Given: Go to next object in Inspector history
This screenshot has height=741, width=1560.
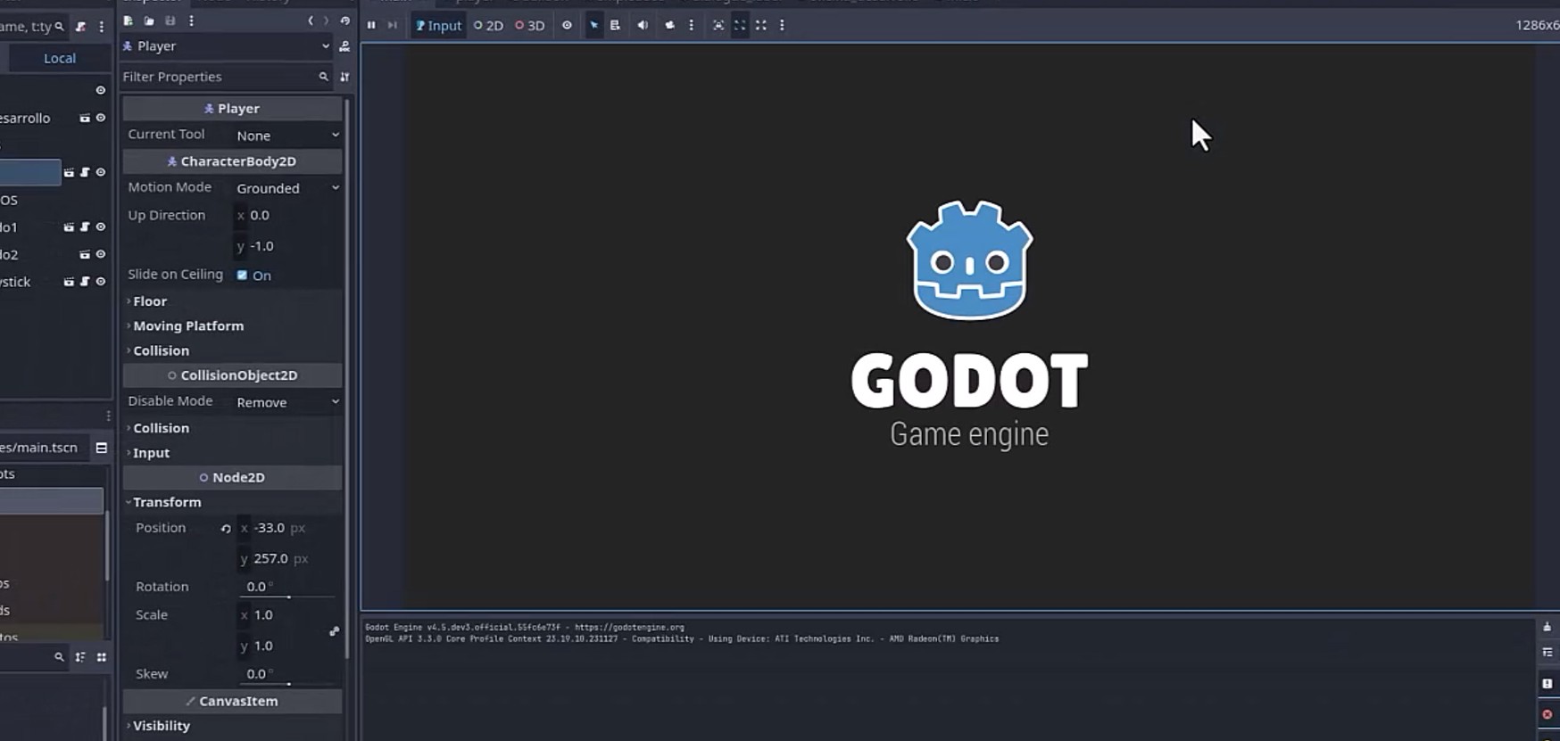Looking at the screenshot, I should click(326, 21).
